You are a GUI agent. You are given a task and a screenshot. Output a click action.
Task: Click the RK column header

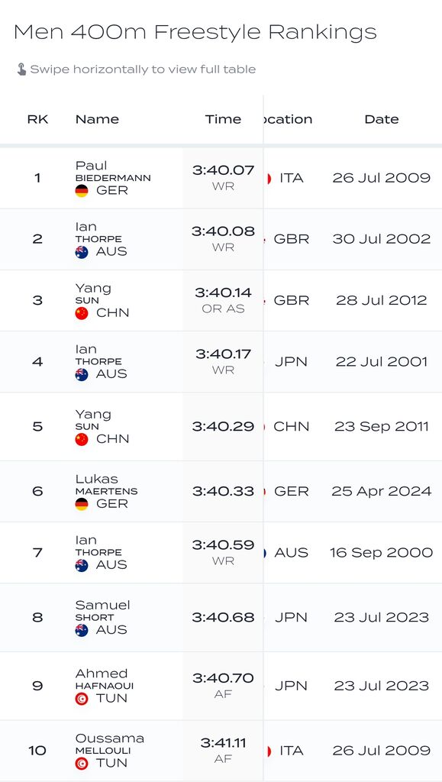point(38,119)
